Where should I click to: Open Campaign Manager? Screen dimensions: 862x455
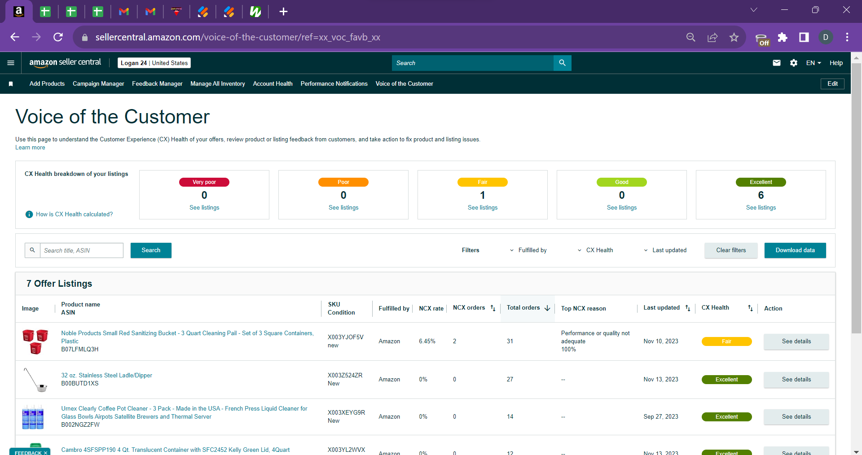(x=98, y=84)
